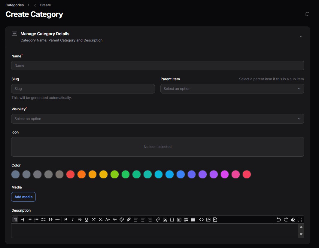
Task: Insert an image in the description
Action: pos(165,219)
